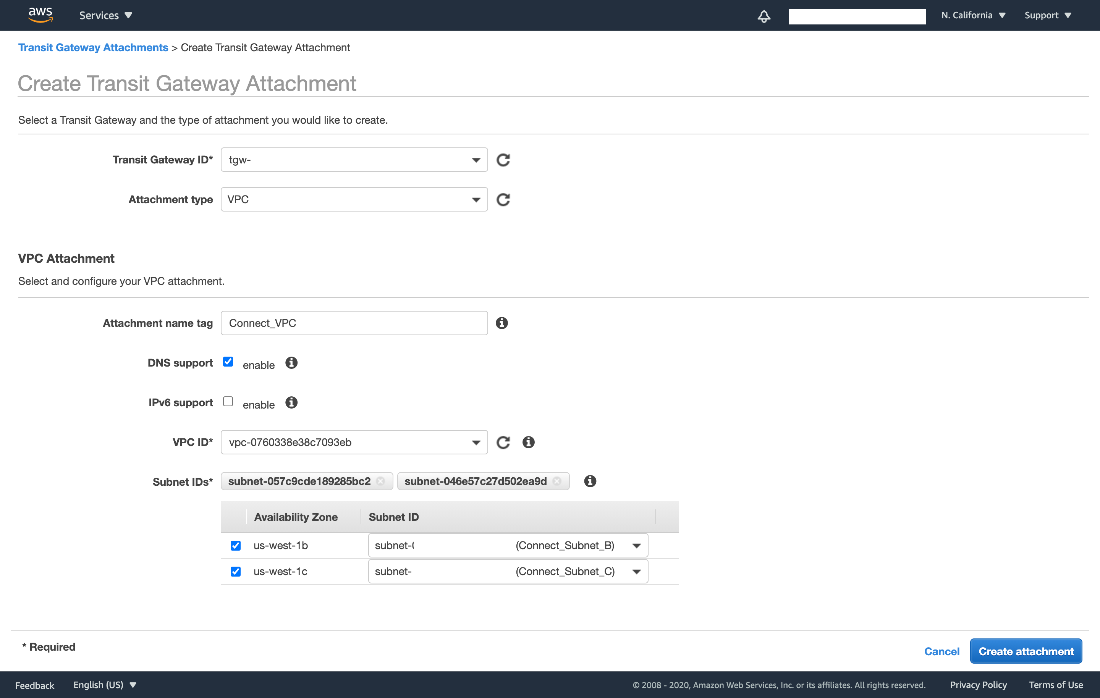Open the notifications bell icon
This screenshot has width=1100, height=698.
(764, 16)
